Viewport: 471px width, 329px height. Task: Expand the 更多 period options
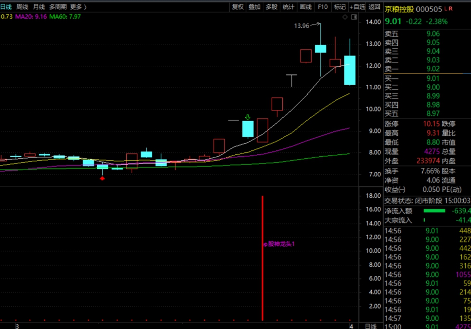78,7
